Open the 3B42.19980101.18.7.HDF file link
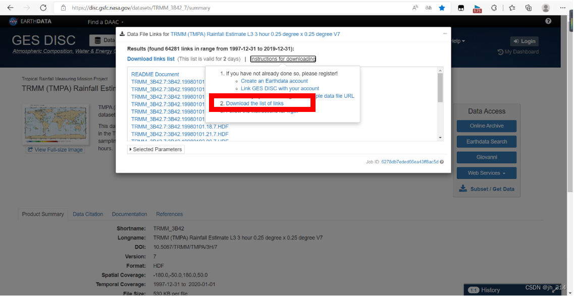This screenshot has height=296, width=574. (180, 127)
